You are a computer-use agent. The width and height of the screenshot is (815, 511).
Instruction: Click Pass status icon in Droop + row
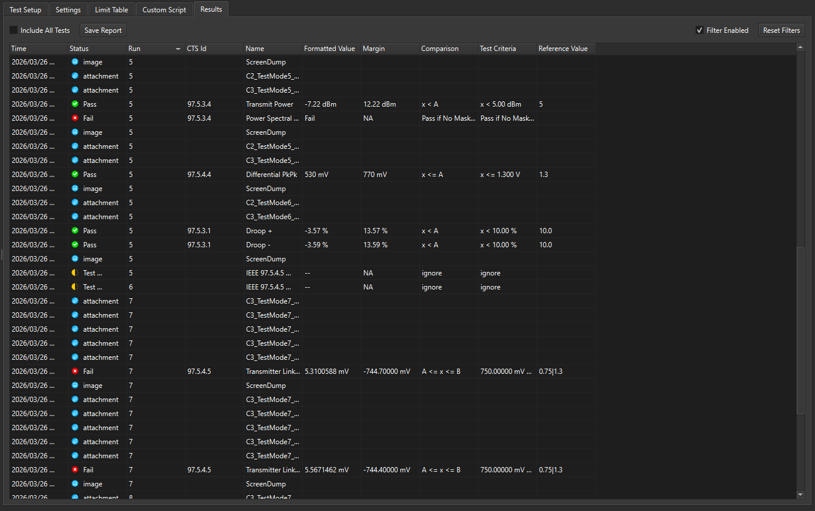(75, 231)
